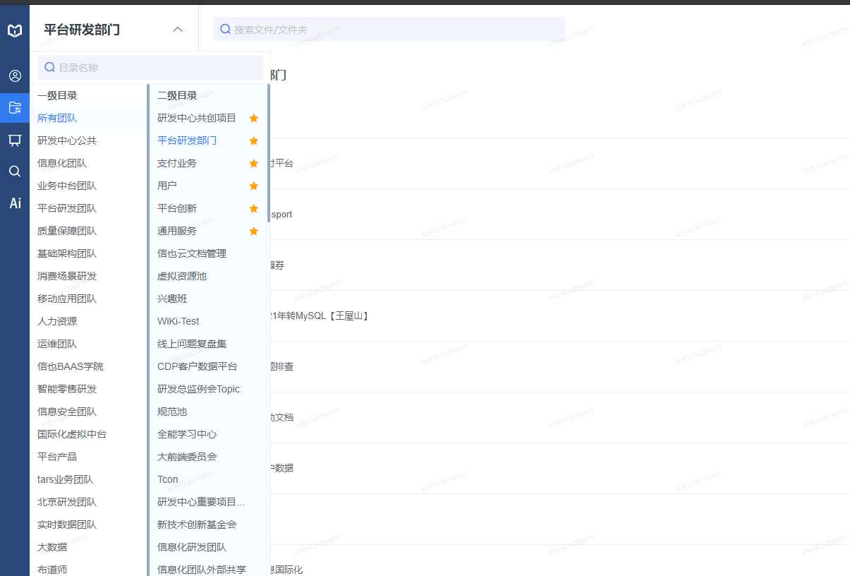Select 平台研发部门 in second-level list
Image resolution: width=850 pixels, height=576 pixels.
pyautogui.click(x=187, y=140)
